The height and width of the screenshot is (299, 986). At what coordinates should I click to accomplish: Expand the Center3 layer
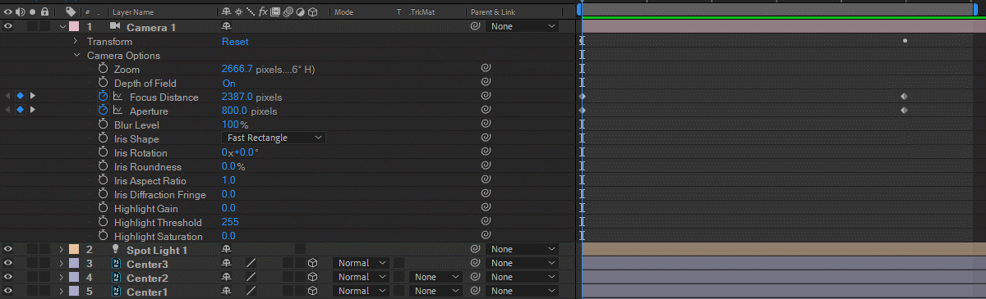(62, 263)
